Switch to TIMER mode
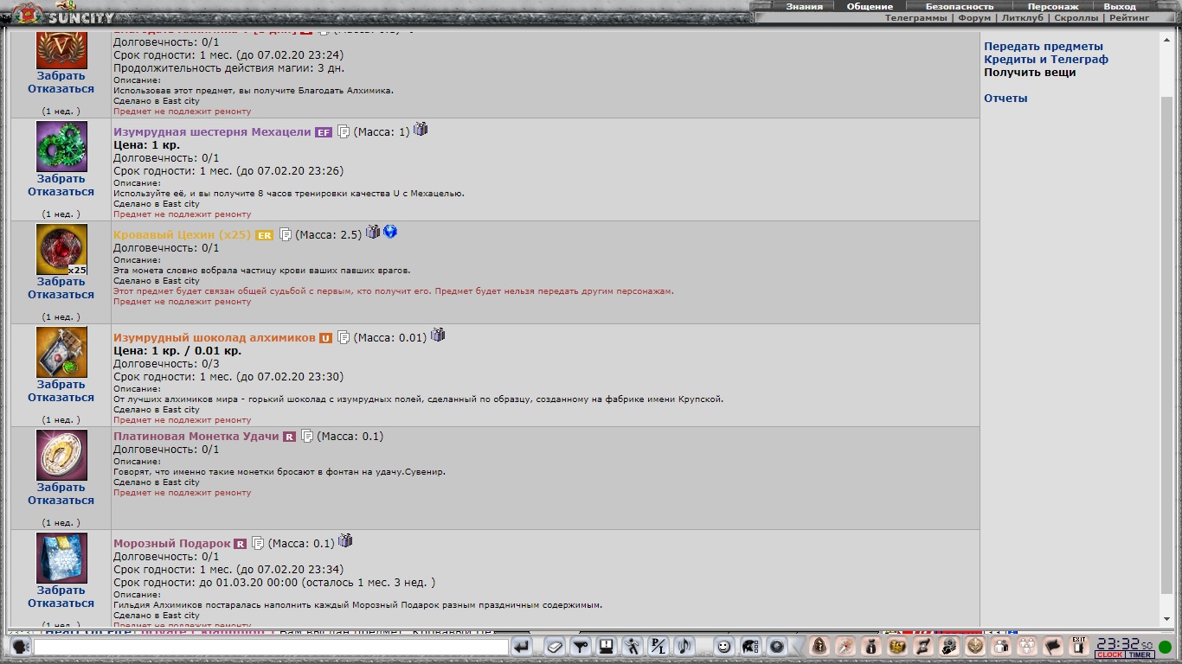This screenshot has height=664, width=1182. point(1139,654)
